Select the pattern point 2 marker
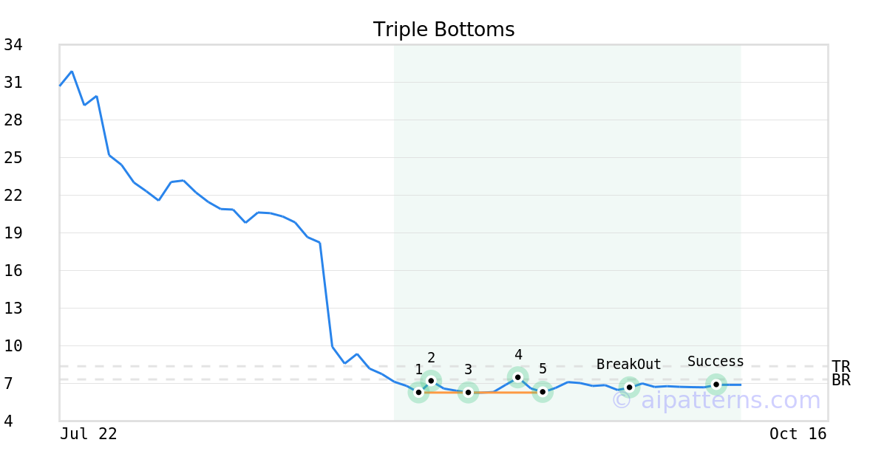Viewport: 887px width, 465px height. (x=431, y=381)
